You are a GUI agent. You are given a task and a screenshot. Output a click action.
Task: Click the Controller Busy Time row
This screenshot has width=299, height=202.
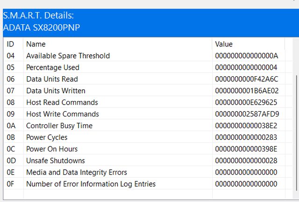[x=59, y=126]
